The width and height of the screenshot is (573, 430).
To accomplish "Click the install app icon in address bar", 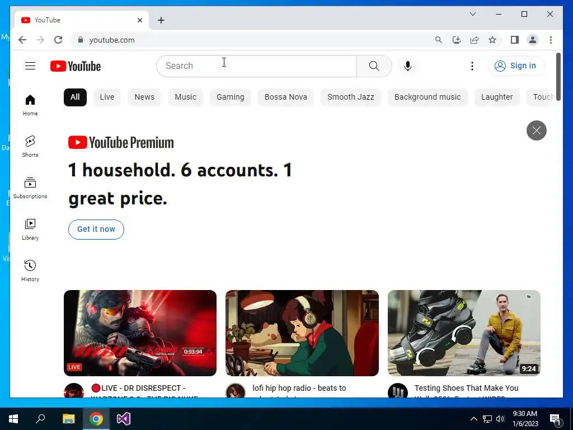I will tap(457, 40).
